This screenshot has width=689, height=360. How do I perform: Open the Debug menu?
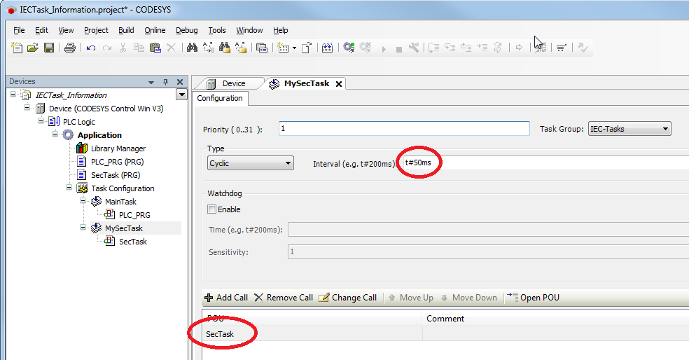pyautogui.click(x=186, y=30)
